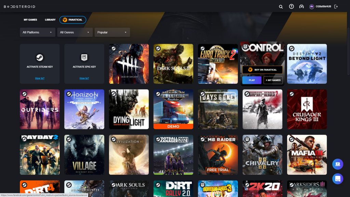Viewport: 350px width, 197px height.
Task: Open Euro Truck Simulator 2 tile
Action: [218, 64]
